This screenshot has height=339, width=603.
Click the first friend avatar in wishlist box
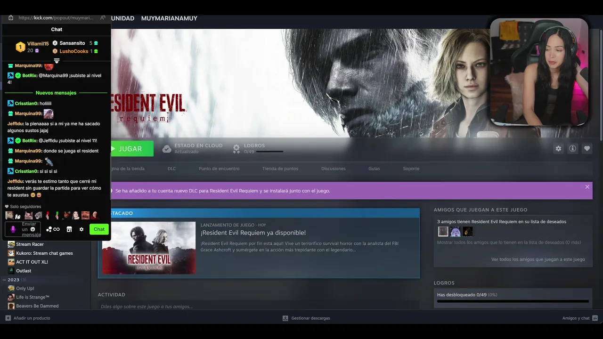tap(443, 231)
